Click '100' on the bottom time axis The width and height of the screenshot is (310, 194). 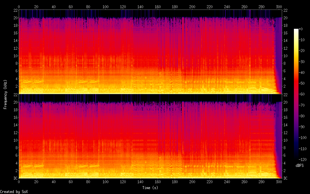pyautogui.click(x=105, y=182)
